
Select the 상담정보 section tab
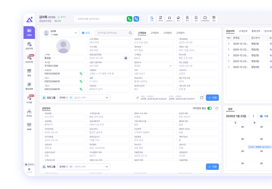46,108
